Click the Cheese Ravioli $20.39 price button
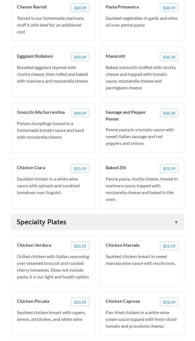The width and height of the screenshot is (195, 341). click(80, 8)
